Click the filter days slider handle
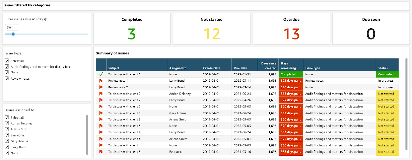This screenshot has height=160, width=412. [x=13, y=34]
